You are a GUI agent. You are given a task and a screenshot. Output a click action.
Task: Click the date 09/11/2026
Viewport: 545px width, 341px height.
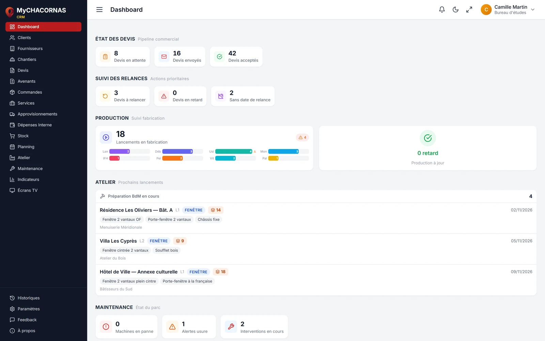point(521,272)
